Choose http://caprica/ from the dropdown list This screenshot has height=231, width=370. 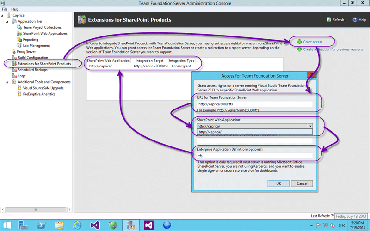[255, 132]
